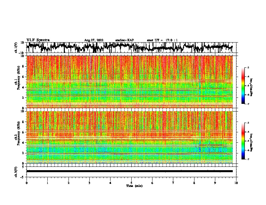The width and height of the screenshot is (266, 205).
Task: Click time axis tick label "0"
Action: point(27,183)
